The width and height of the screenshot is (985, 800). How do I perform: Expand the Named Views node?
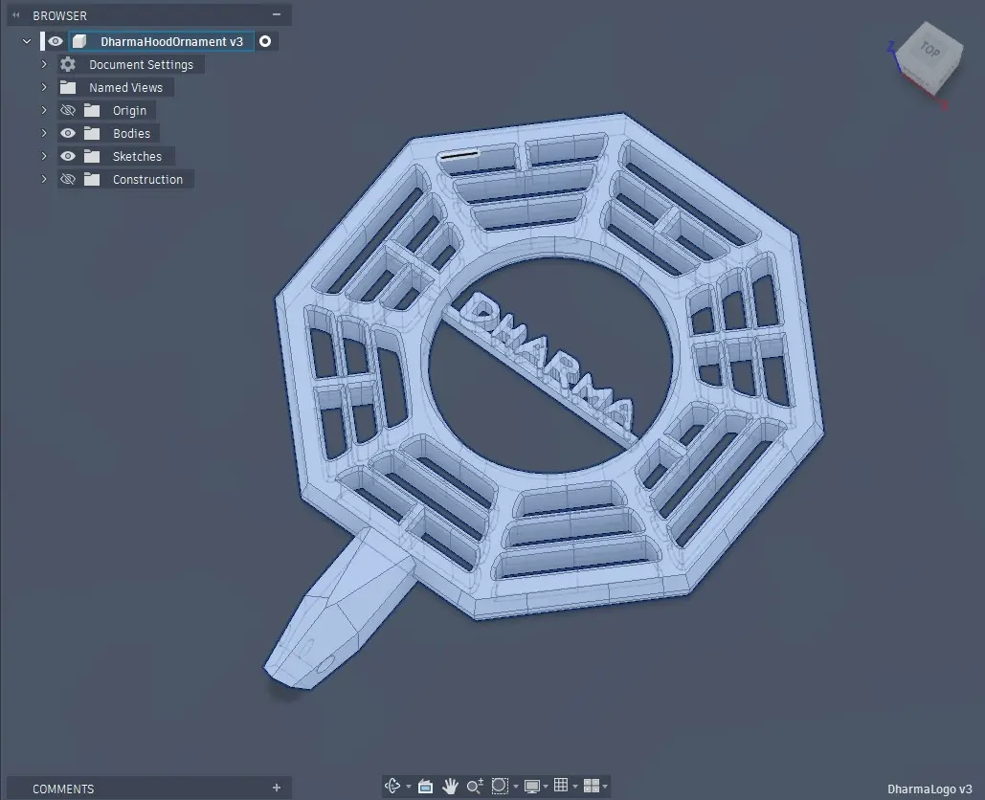44,87
